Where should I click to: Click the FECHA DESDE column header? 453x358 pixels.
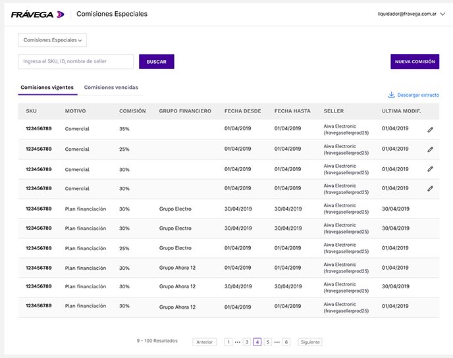[243, 111]
